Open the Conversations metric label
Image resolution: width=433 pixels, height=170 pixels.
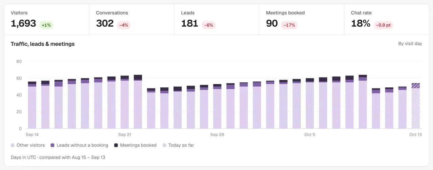(112, 13)
